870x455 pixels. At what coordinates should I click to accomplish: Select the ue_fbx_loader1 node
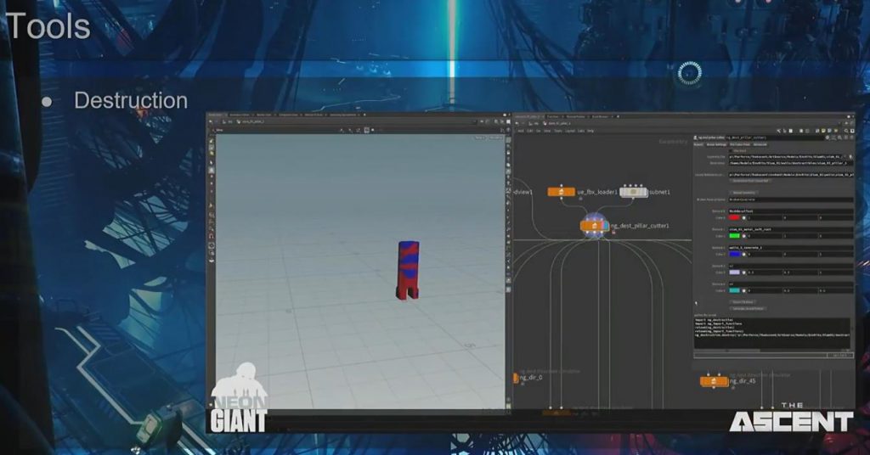(561, 192)
